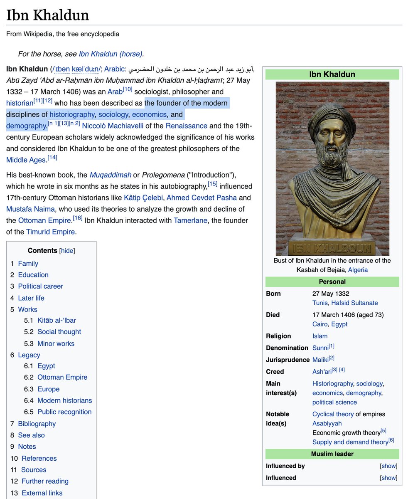Image resolution: width=408 pixels, height=499 pixels.
Task: Go to the Europe subsection
Action: point(48,389)
